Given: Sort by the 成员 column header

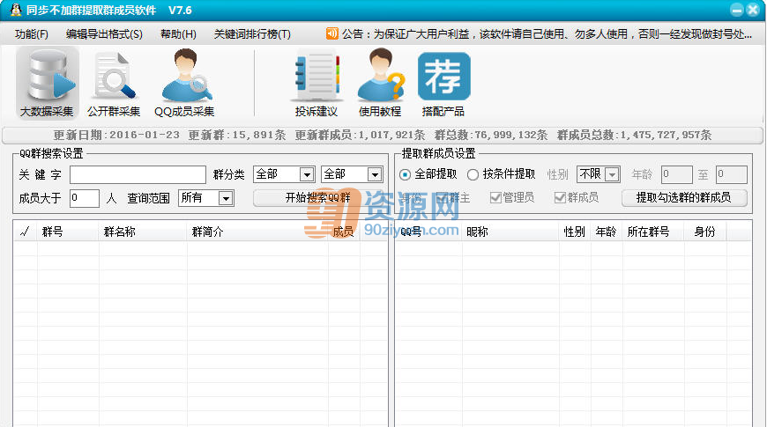Looking at the screenshot, I should [x=344, y=232].
